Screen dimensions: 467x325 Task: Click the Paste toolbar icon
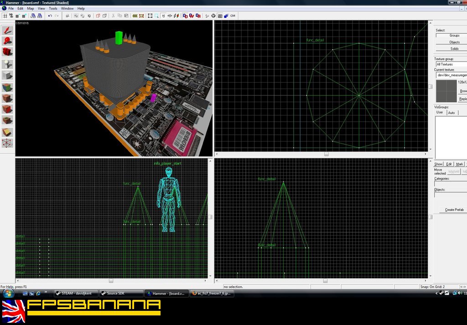(126, 16)
